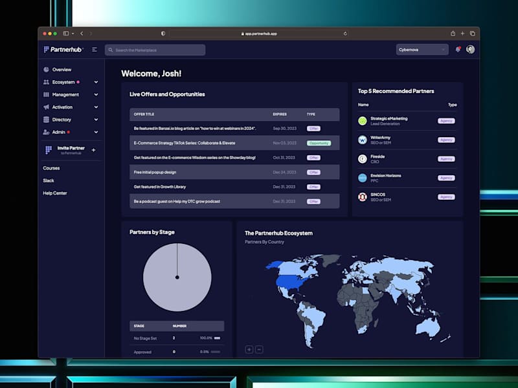Go back in Safari
Image resolution: width=518 pixels, height=388 pixels.
pos(82,34)
